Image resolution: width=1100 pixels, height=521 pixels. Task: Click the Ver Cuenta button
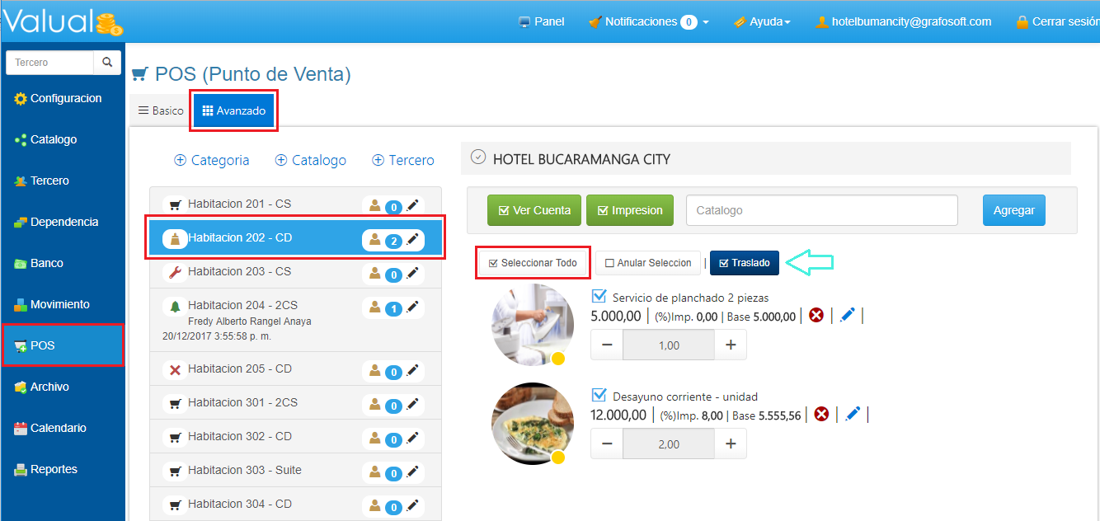point(534,210)
